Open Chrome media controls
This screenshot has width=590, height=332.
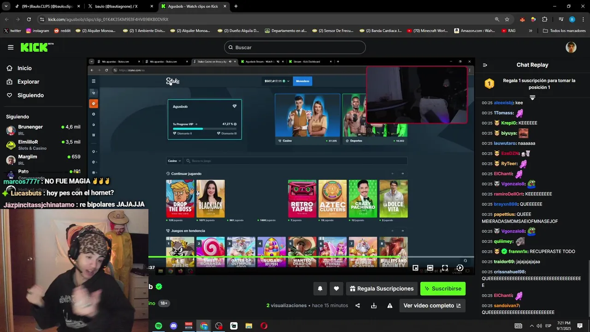click(x=561, y=19)
